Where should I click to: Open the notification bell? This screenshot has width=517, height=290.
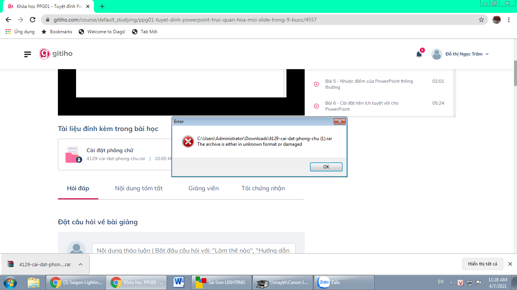pyautogui.click(x=419, y=54)
